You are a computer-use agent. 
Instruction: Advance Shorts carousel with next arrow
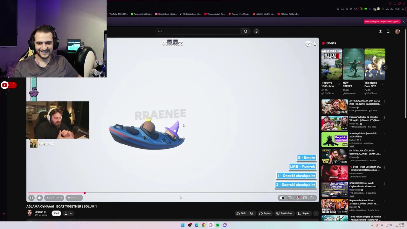coord(384,67)
